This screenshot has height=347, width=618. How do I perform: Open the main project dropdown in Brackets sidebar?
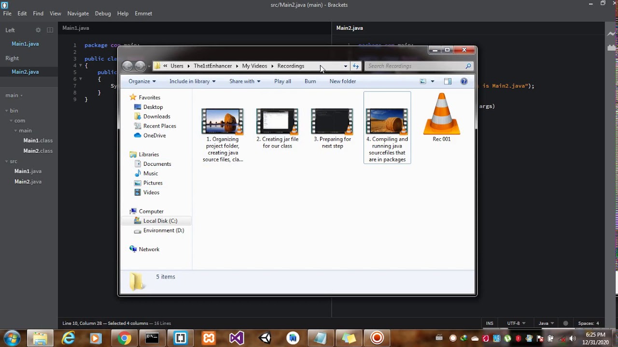tap(14, 95)
